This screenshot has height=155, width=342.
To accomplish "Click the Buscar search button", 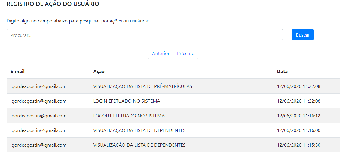I will (303, 35).
